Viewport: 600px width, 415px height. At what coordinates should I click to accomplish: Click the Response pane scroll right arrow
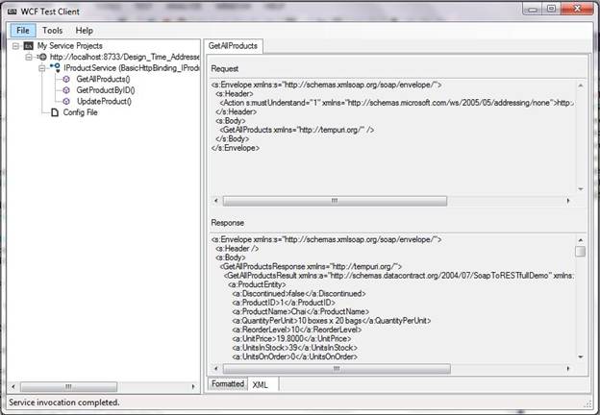pos(568,369)
